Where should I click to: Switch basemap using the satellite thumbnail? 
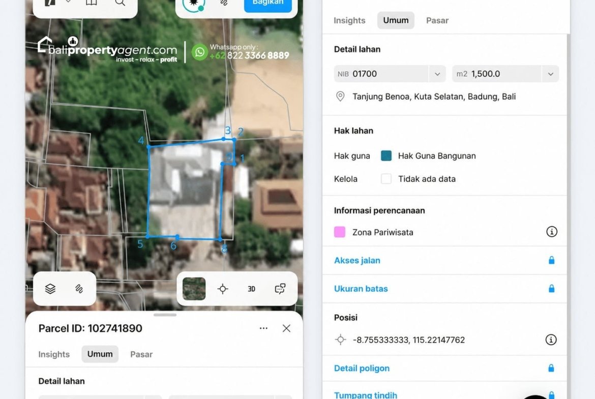click(x=194, y=289)
